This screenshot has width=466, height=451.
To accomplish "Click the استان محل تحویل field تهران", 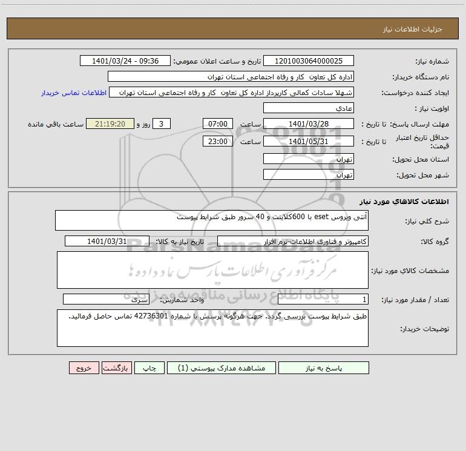I will tap(309, 159).
